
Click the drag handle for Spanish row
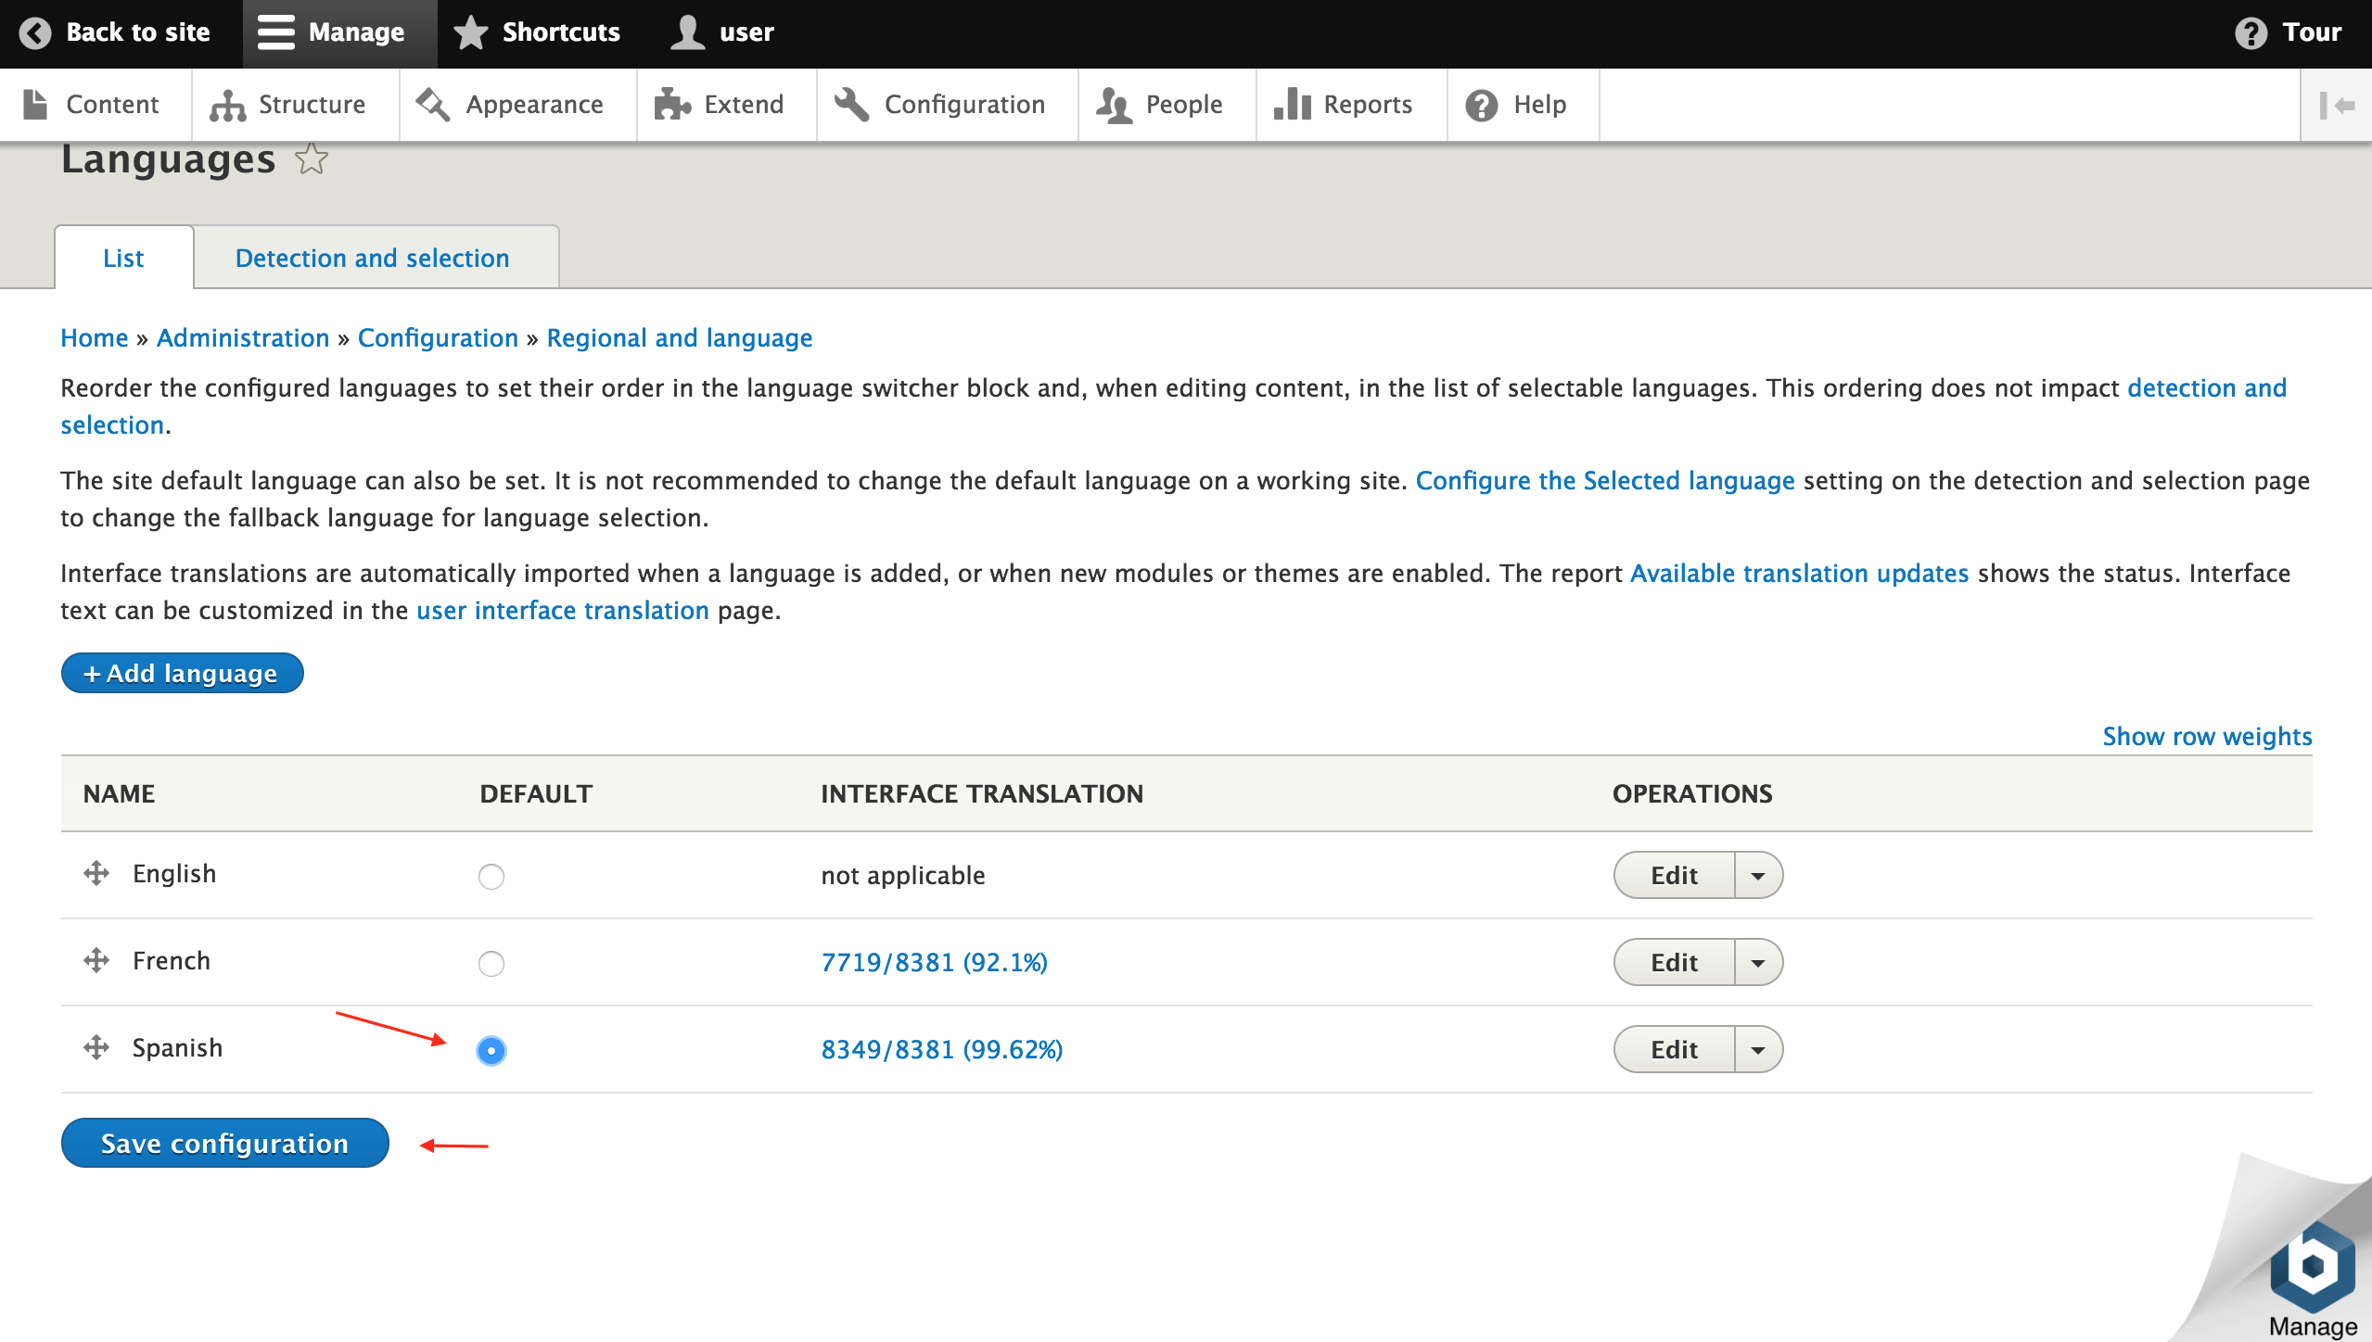point(96,1047)
